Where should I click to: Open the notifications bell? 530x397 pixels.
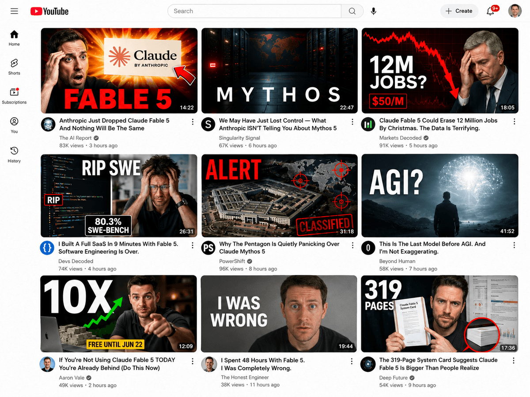coord(491,11)
